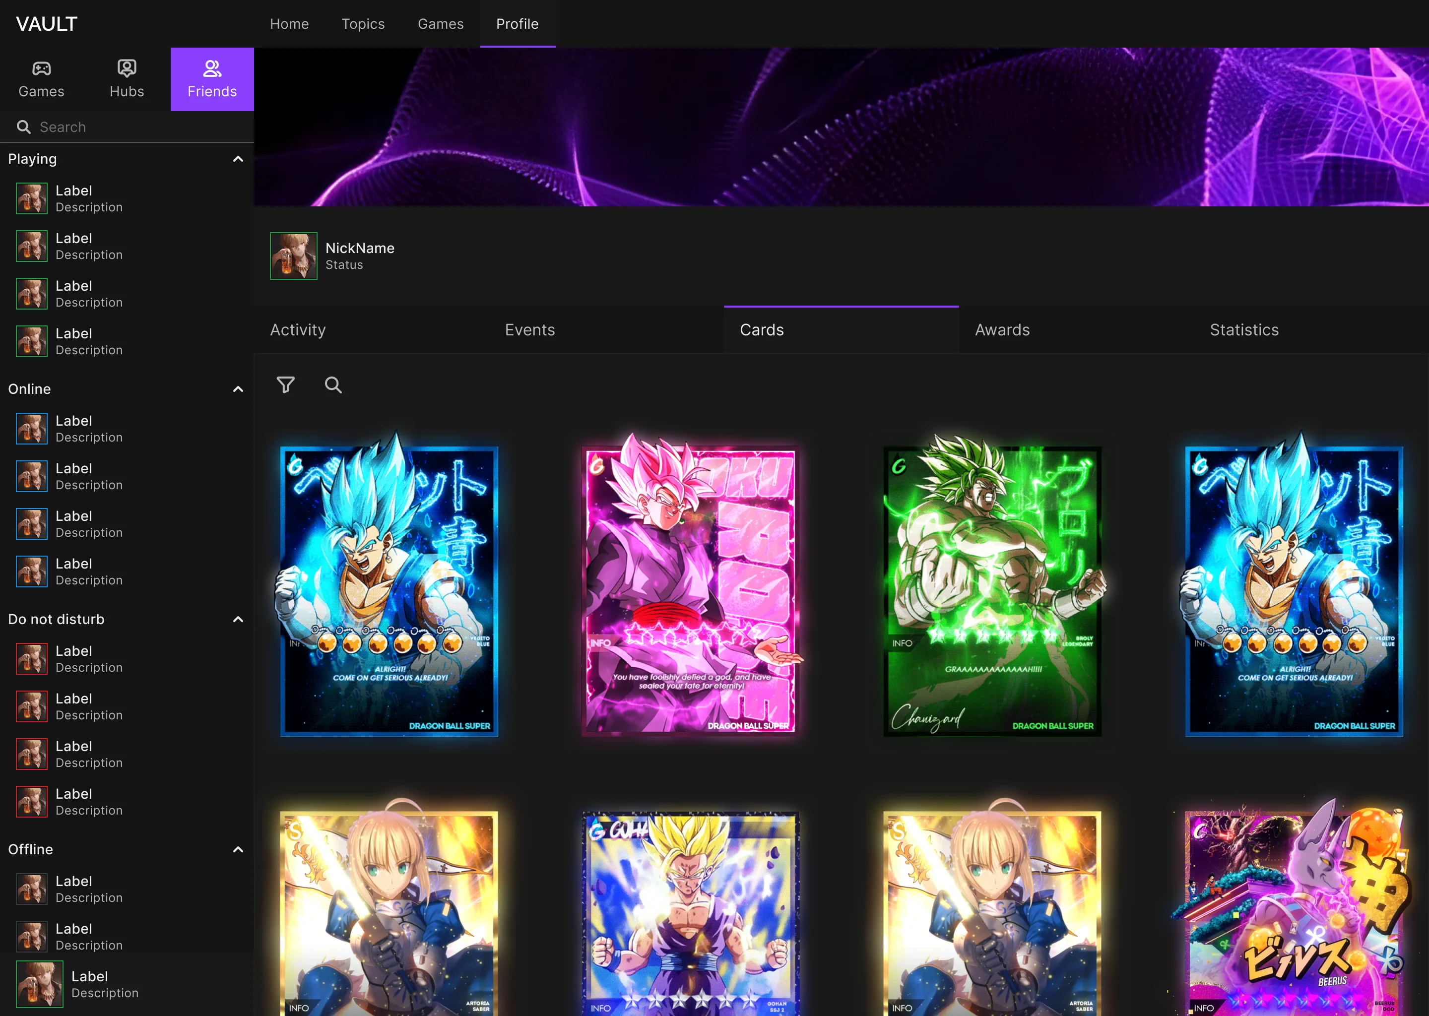Select the Friends sidebar icon
Image resolution: width=1429 pixels, height=1016 pixels.
(x=212, y=79)
